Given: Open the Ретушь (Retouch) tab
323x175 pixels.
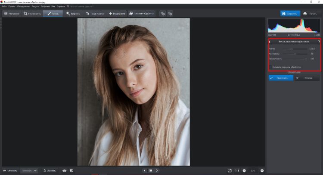Looking at the screenshot, I should [53, 14].
